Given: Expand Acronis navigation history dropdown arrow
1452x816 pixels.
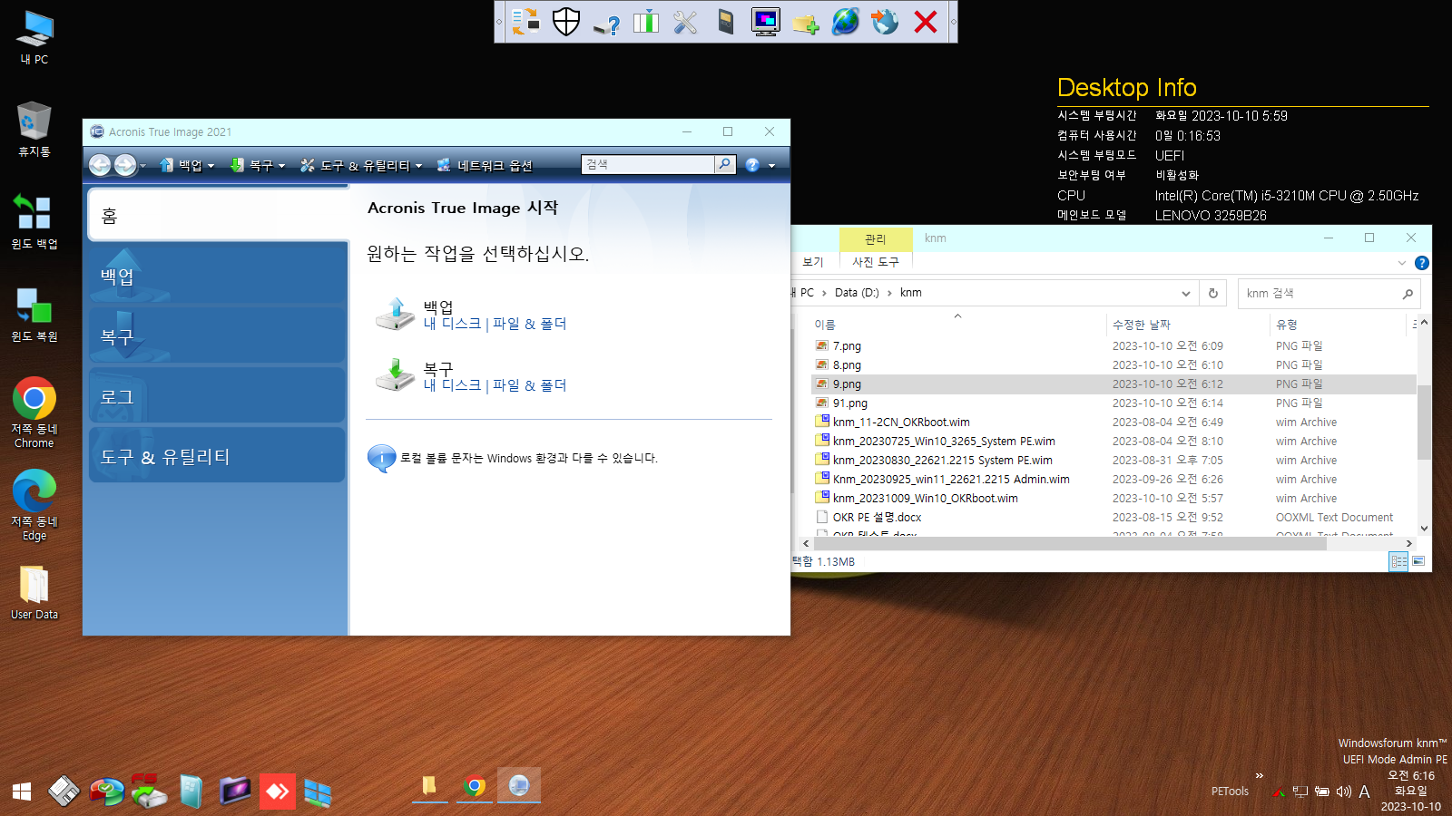Looking at the screenshot, I should [x=143, y=166].
